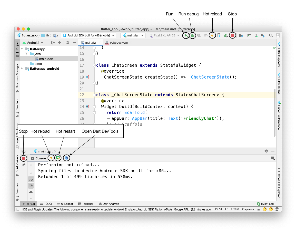Open the device selector showing Pixel 2 XL

coord(164,35)
